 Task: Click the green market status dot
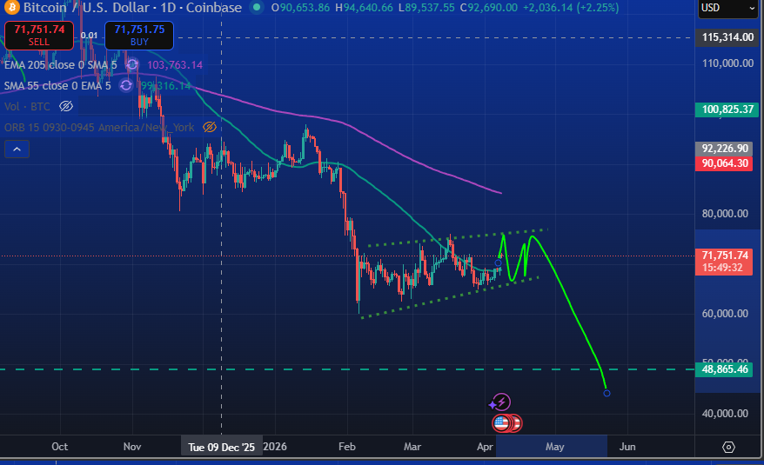click(x=257, y=7)
